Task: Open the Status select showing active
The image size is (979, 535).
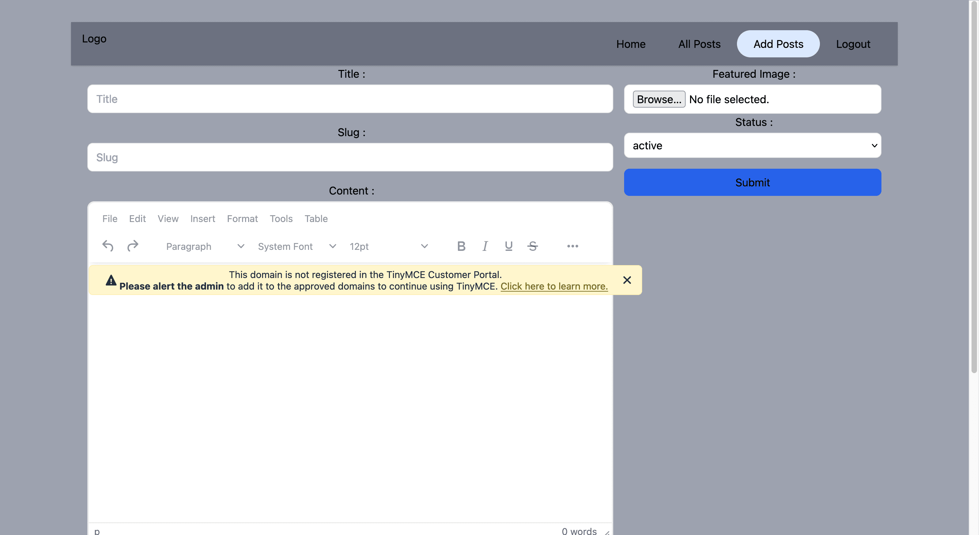Action: point(752,145)
